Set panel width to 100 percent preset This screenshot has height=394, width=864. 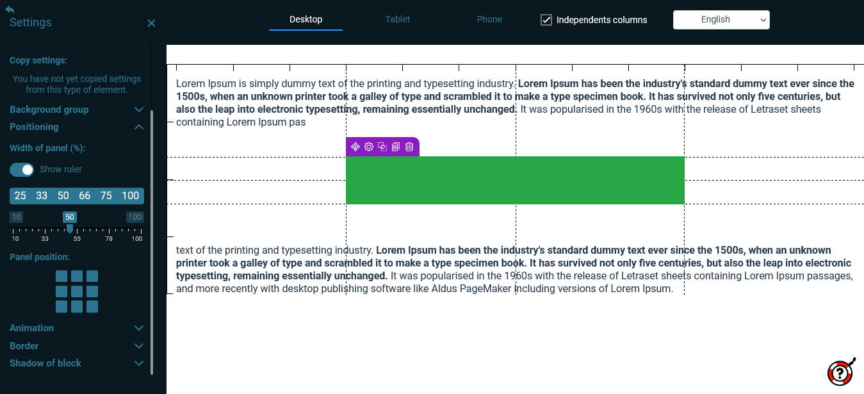[131, 196]
